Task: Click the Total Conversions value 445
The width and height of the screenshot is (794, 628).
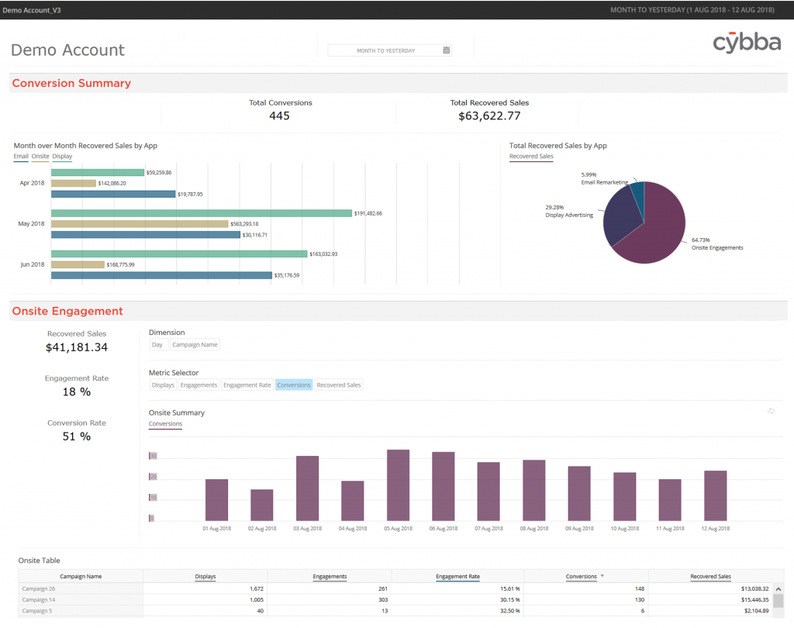Action: [279, 116]
